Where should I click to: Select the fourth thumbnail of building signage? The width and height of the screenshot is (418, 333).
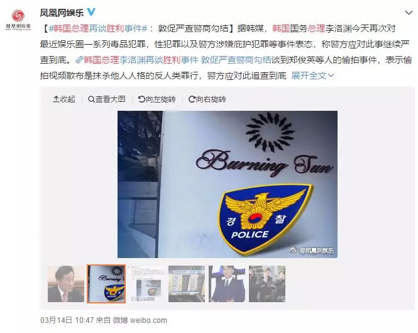pyautogui.click(x=187, y=284)
